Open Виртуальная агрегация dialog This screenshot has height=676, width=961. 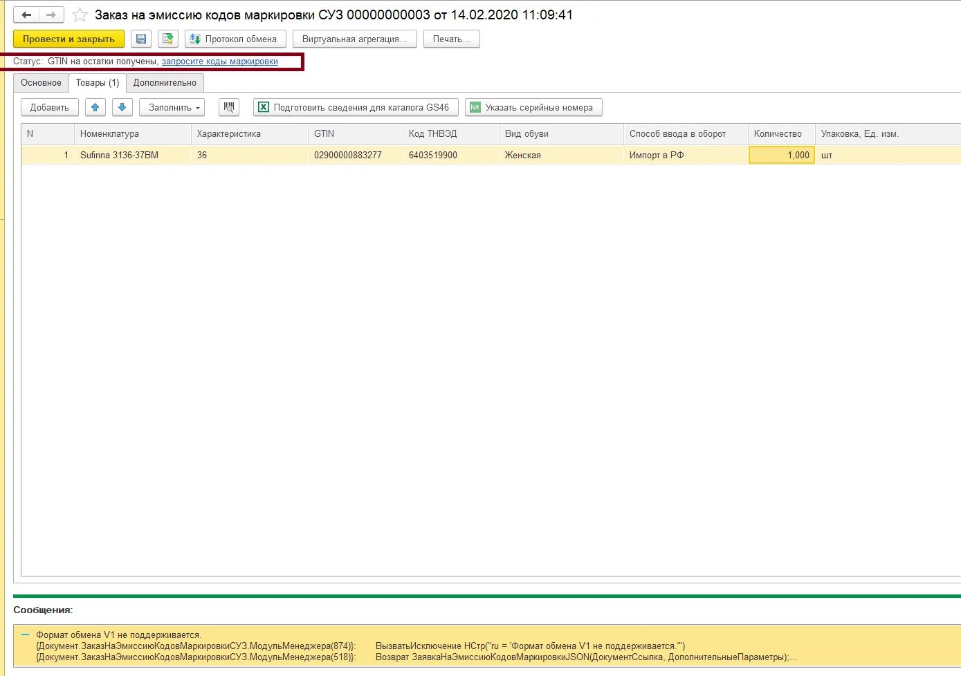(355, 39)
